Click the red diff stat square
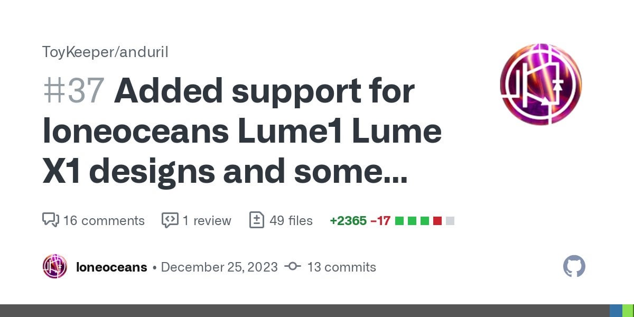Screen dimensions: 634x317 point(437,221)
